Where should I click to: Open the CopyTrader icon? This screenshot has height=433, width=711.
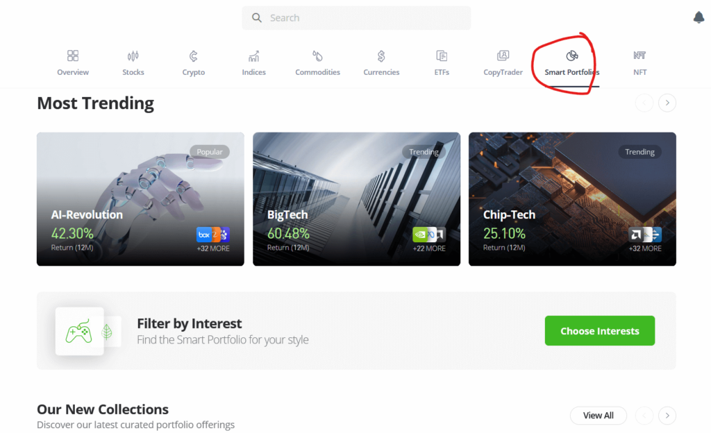[503, 56]
